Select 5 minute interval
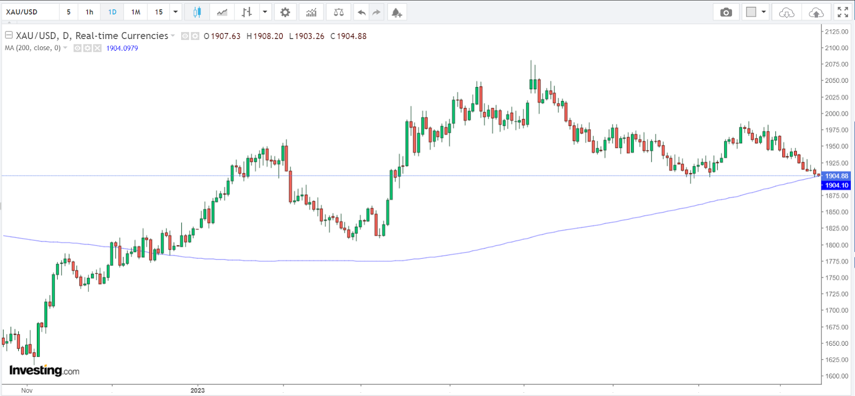 [68, 12]
